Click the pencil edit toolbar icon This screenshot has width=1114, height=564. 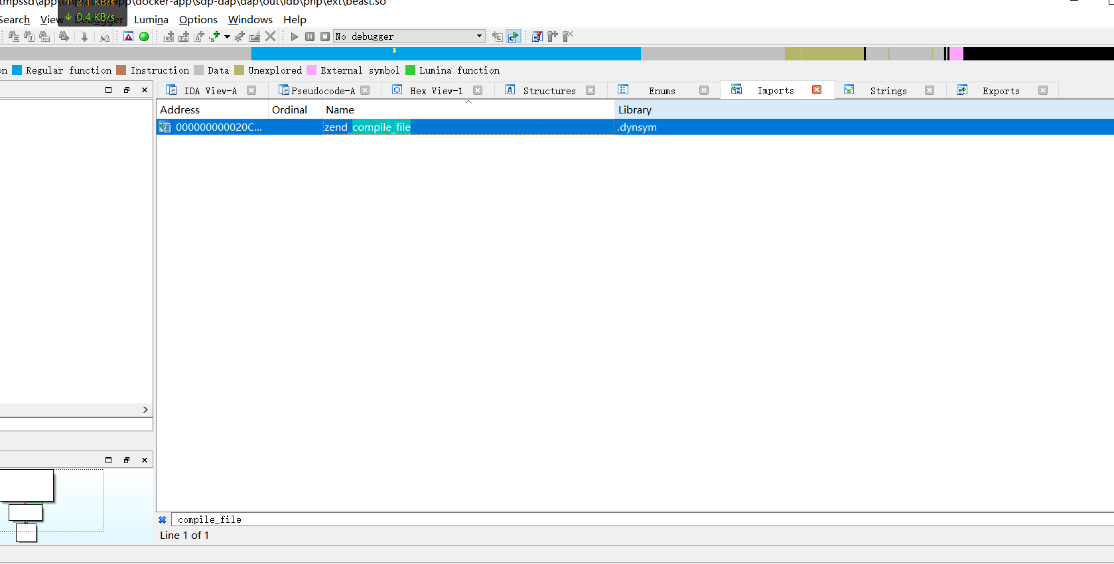coord(255,36)
